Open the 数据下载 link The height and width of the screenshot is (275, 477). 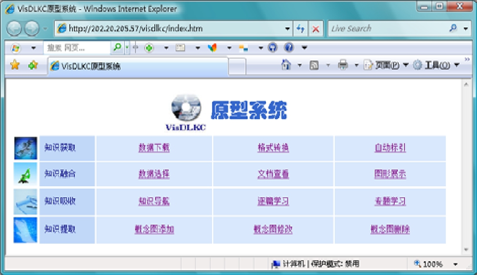[x=154, y=148]
